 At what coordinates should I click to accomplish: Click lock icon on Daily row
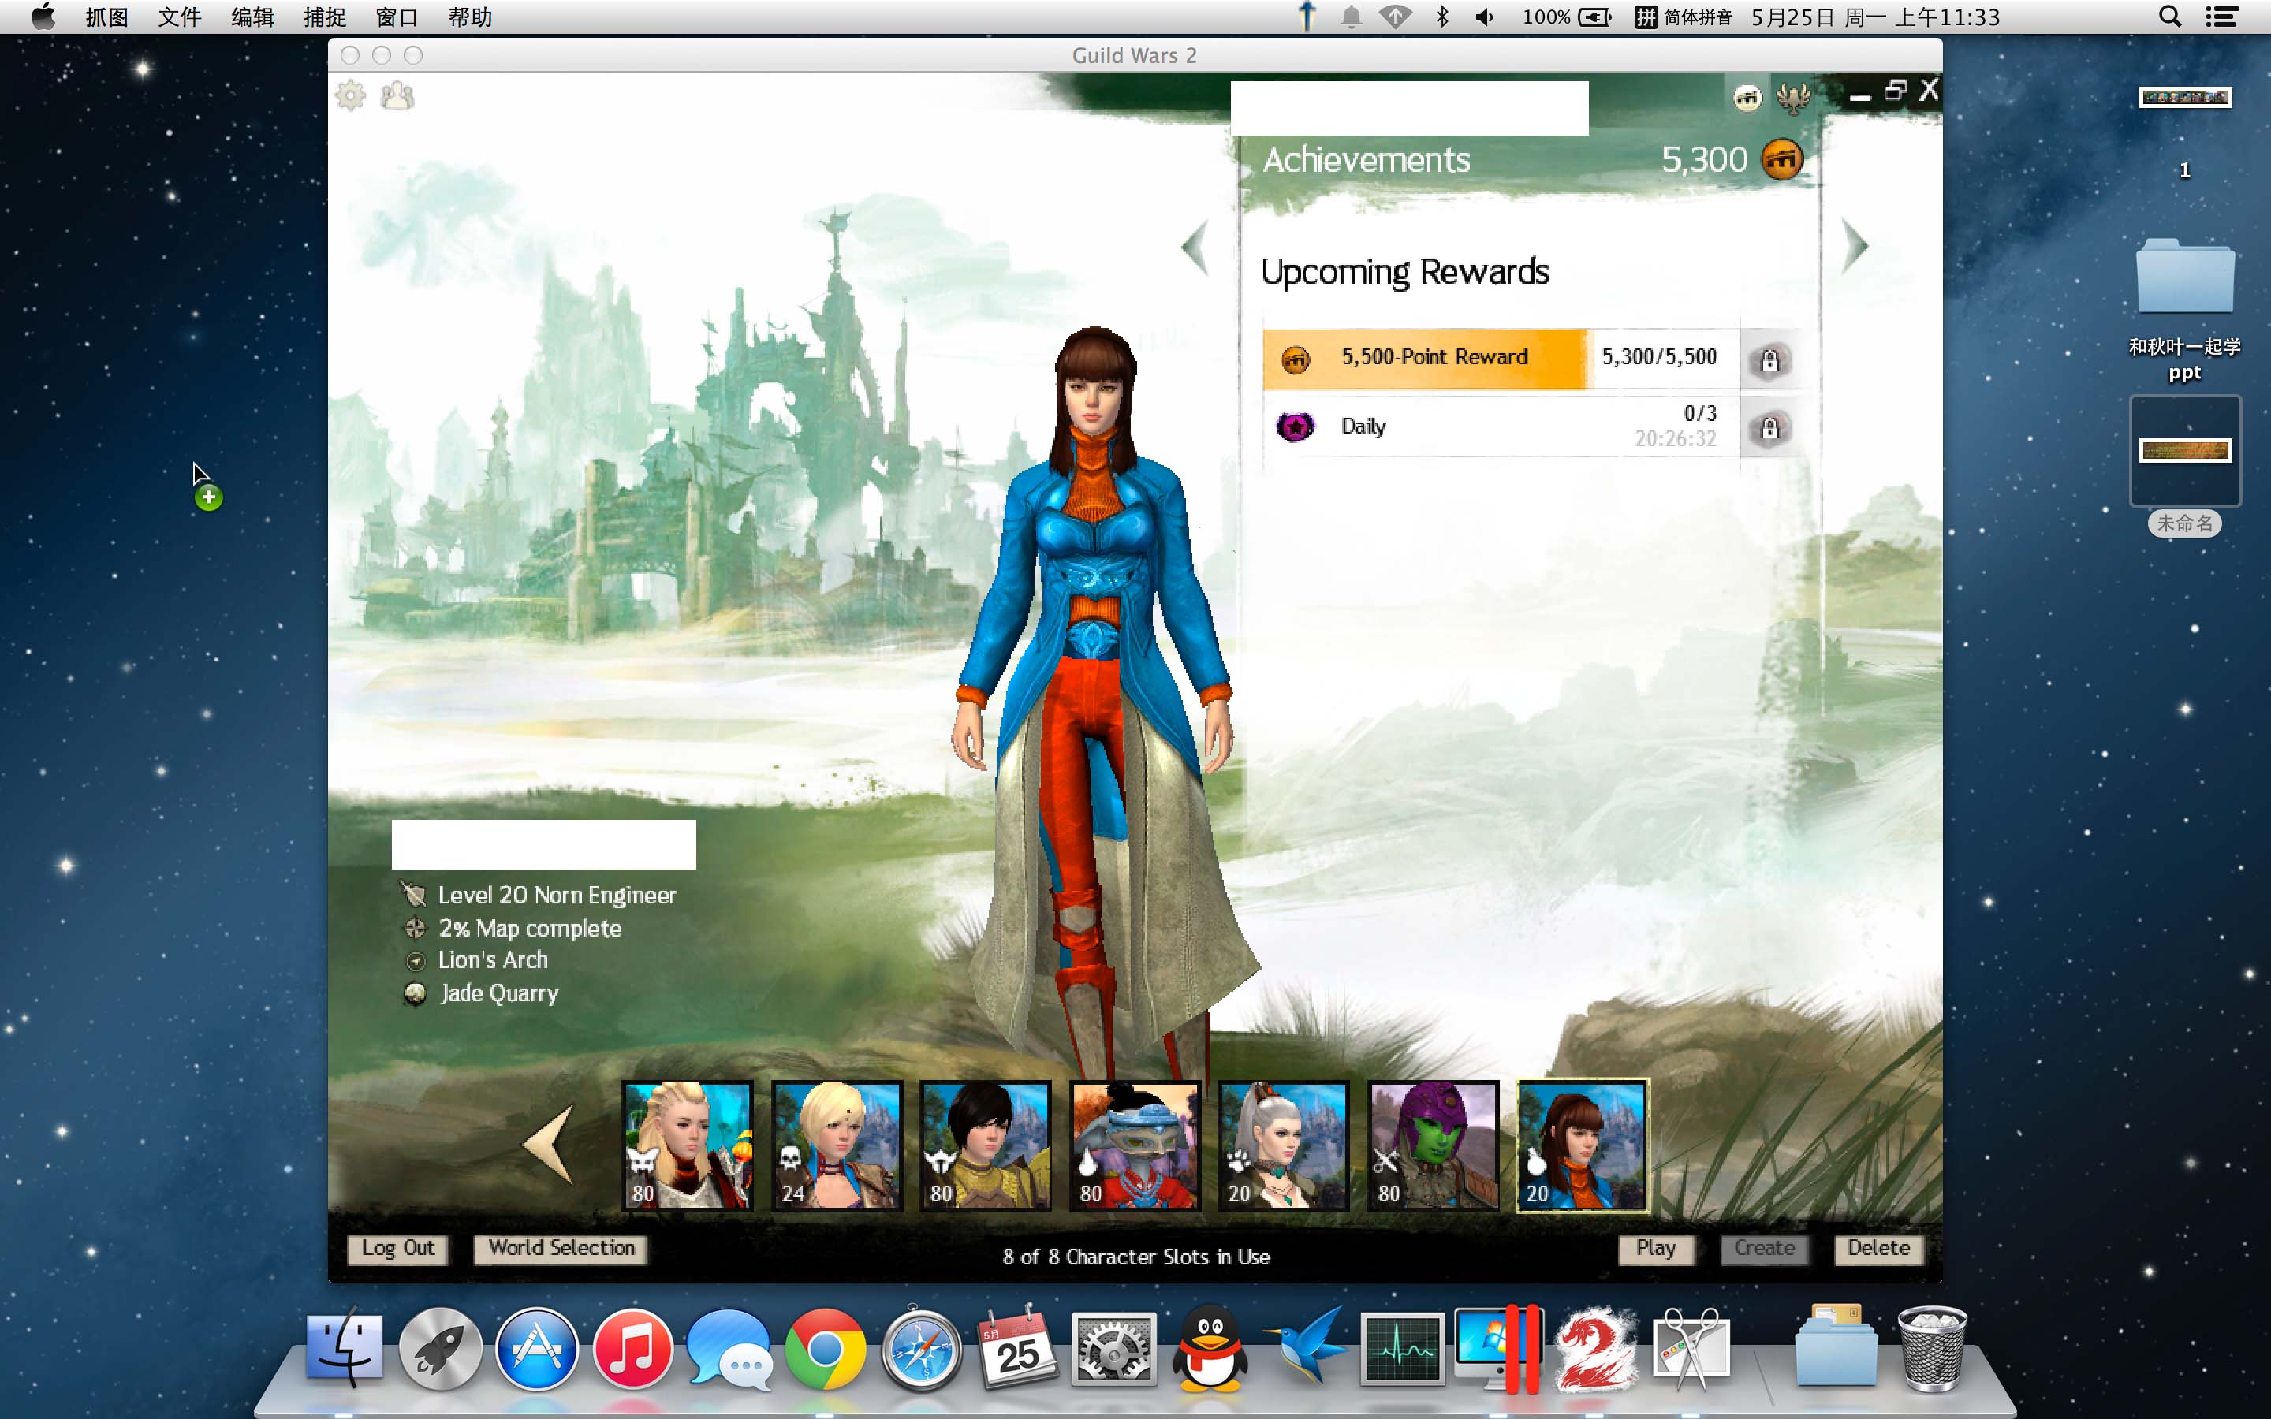tap(1769, 429)
